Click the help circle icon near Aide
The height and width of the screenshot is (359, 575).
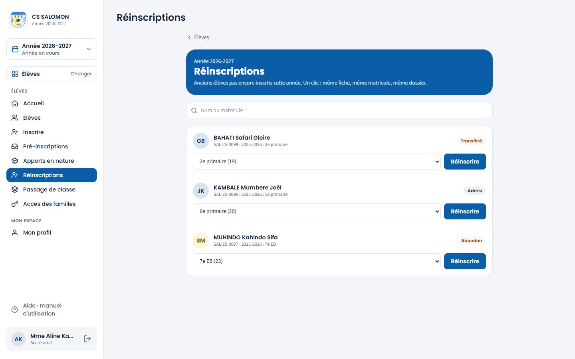pos(15,310)
